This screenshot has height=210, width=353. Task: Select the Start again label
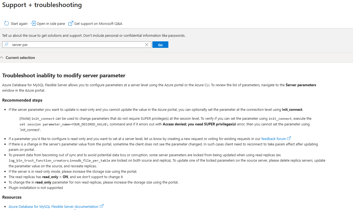click(19, 24)
